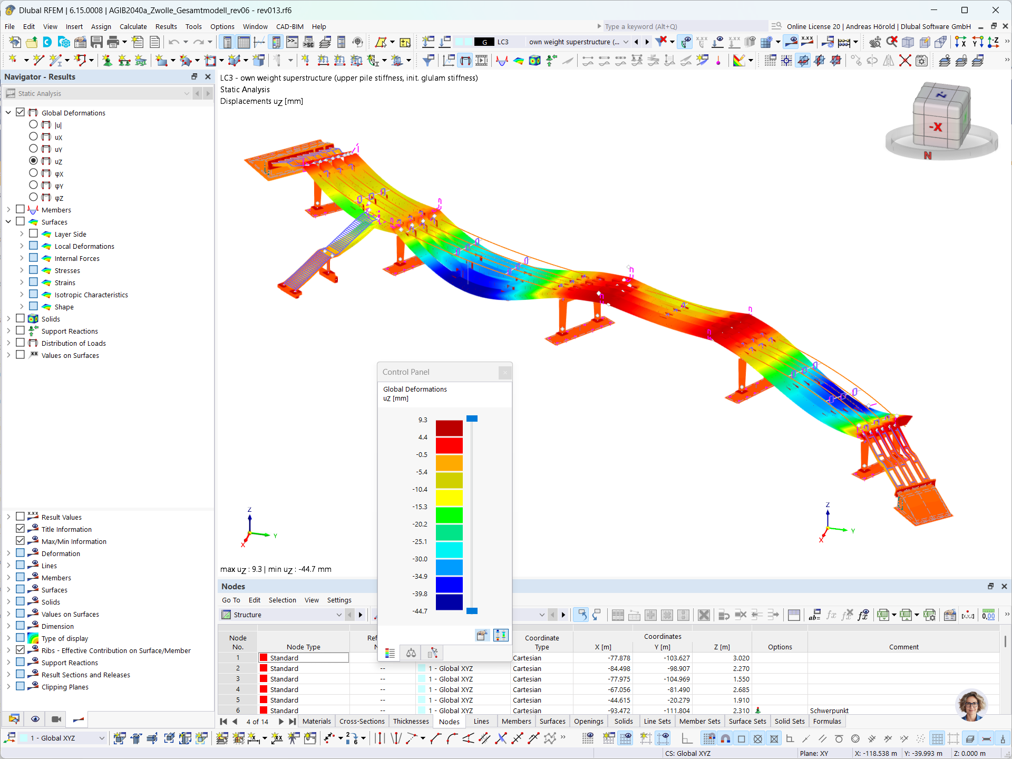Click the Undo arrow icon
The width and height of the screenshot is (1012, 759).
tap(174, 42)
